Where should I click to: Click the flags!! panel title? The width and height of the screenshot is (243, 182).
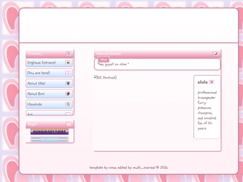(x=32, y=124)
